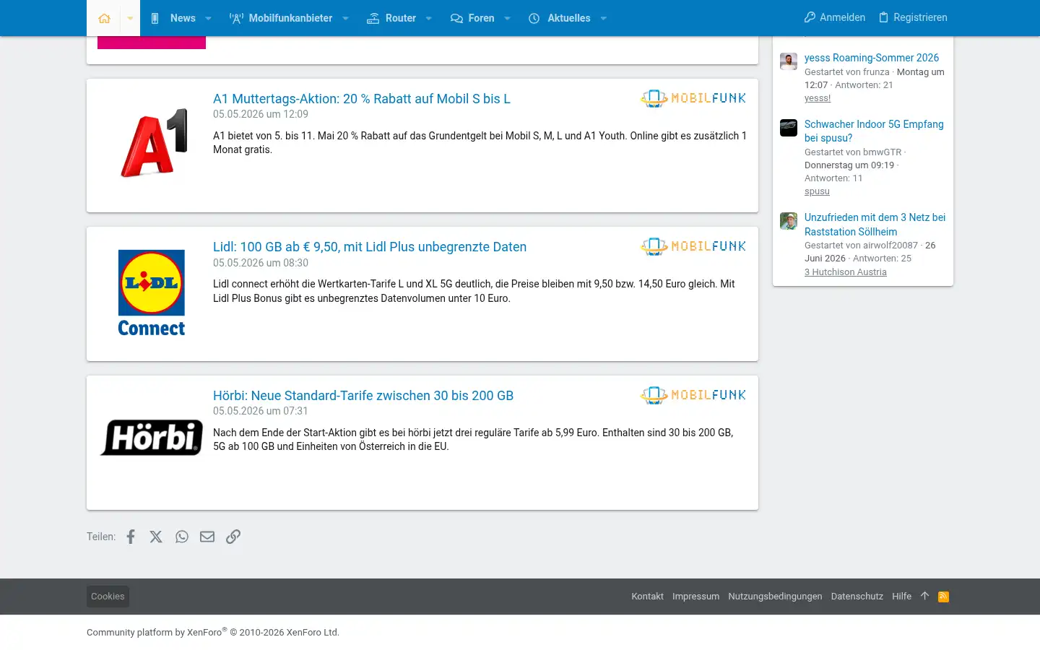
Task: Expand the dropdown arrow beside the home icon
Action: [130, 18]
